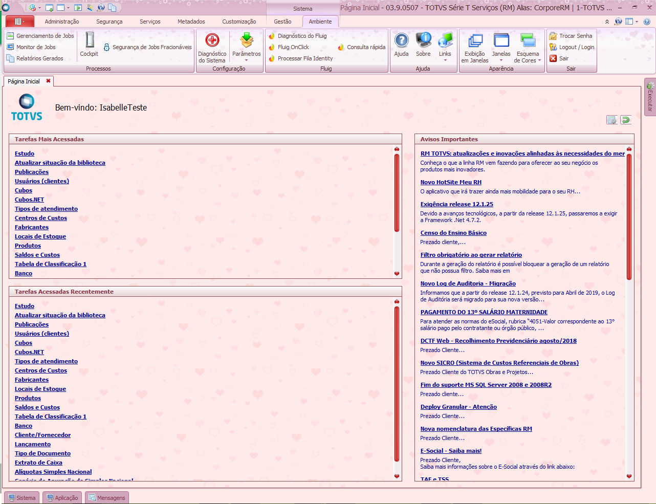Open the E-Social - Saiba mais! notice
The height and width of the screenshot is (504, 656).
click(451, 451)
